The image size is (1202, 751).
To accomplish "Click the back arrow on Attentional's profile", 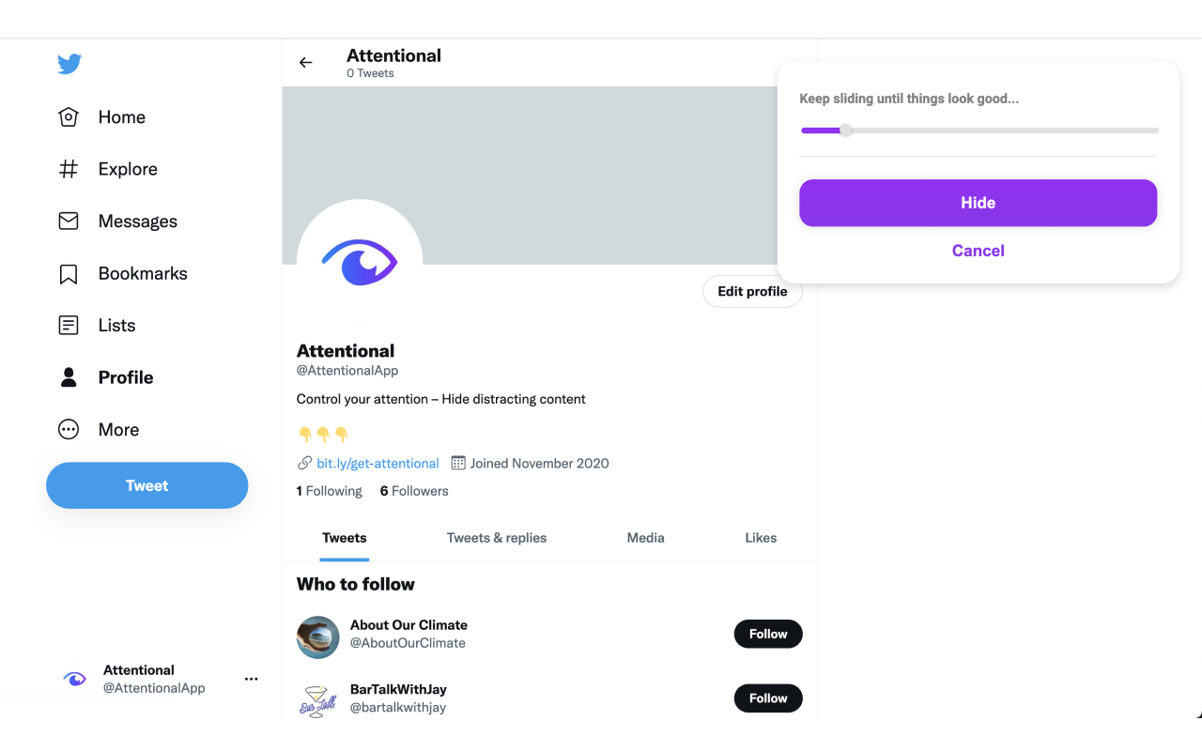I will (305, 62).
